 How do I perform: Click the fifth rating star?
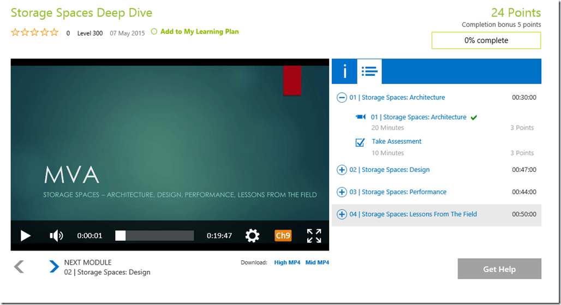point(54,33)
